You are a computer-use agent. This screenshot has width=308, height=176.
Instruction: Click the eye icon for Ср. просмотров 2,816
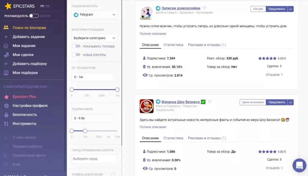pyautogui.click(x=145, y=75)
